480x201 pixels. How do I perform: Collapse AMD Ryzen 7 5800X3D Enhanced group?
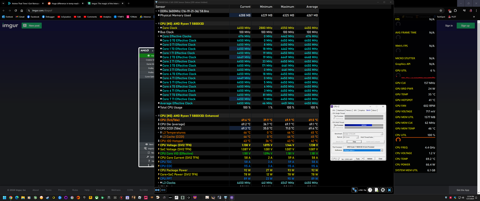157,116
